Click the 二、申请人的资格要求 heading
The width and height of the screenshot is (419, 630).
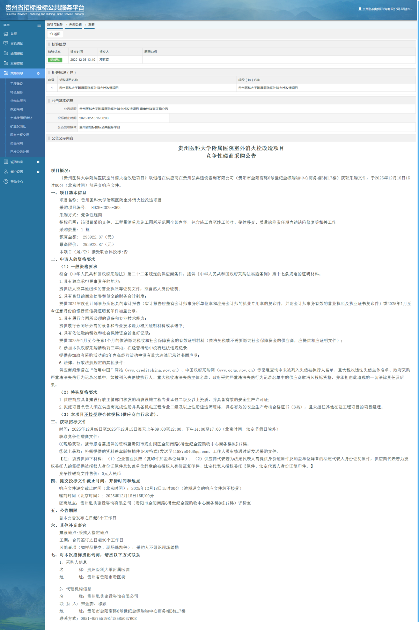pyautogui.click(x=73, y=259)
